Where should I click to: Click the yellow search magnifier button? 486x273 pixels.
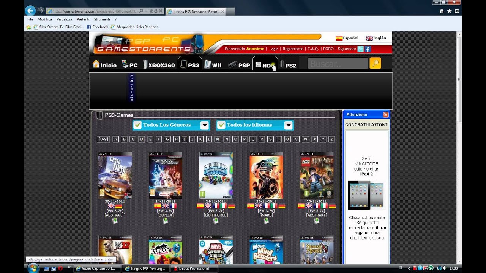(x=375, y=63)
